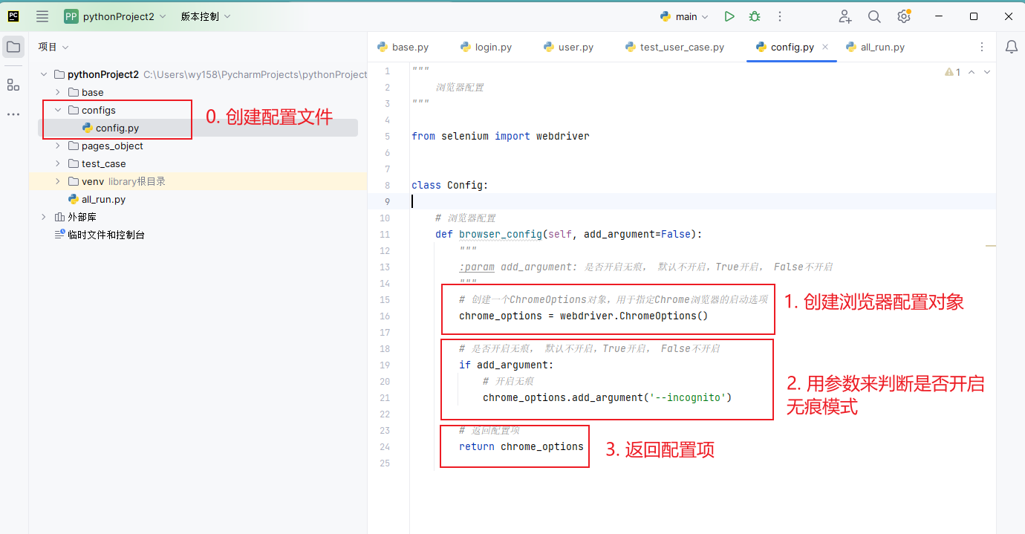This screenshot has height=534, width=1025.
Task: Hide the Project tool window folder icon
Action: click(13, 46)
